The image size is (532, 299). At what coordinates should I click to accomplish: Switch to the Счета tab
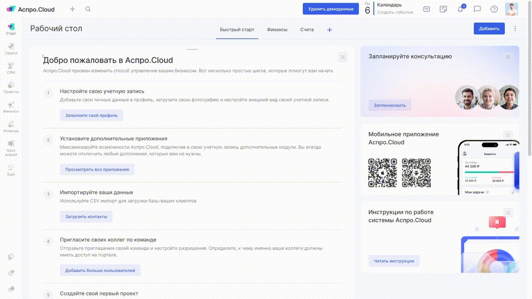tap(307, 30)
